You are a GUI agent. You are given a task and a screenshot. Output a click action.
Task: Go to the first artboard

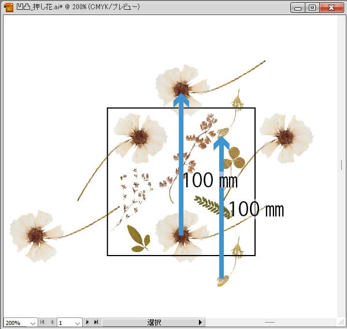tap(43, 322)
